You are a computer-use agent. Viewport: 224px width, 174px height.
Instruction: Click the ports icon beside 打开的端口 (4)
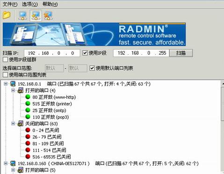[x=21, y=90]
